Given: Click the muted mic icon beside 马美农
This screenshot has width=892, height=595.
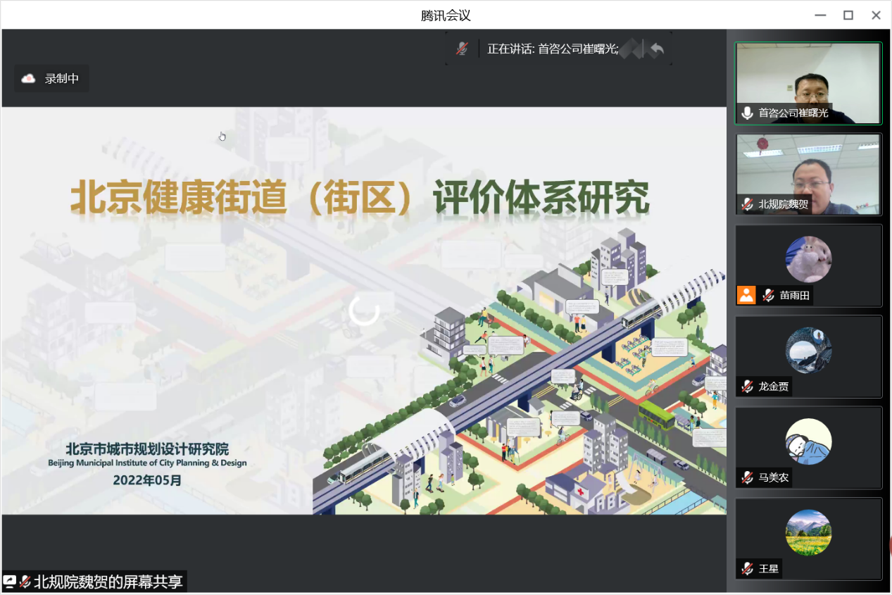Looking at the screenshot, I should [747, 477].
